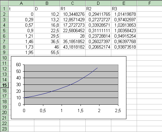Viewport: 162px width, 132px height.
Task: Select cell containing 0,33928571
Action: coord(98,25)
